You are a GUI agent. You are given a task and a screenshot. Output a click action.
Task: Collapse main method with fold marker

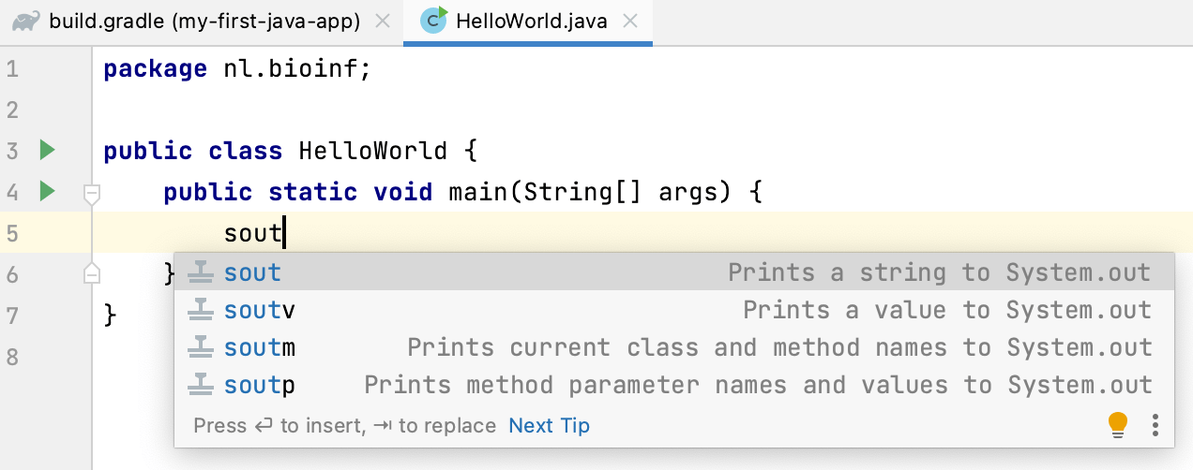coord(92,194)
